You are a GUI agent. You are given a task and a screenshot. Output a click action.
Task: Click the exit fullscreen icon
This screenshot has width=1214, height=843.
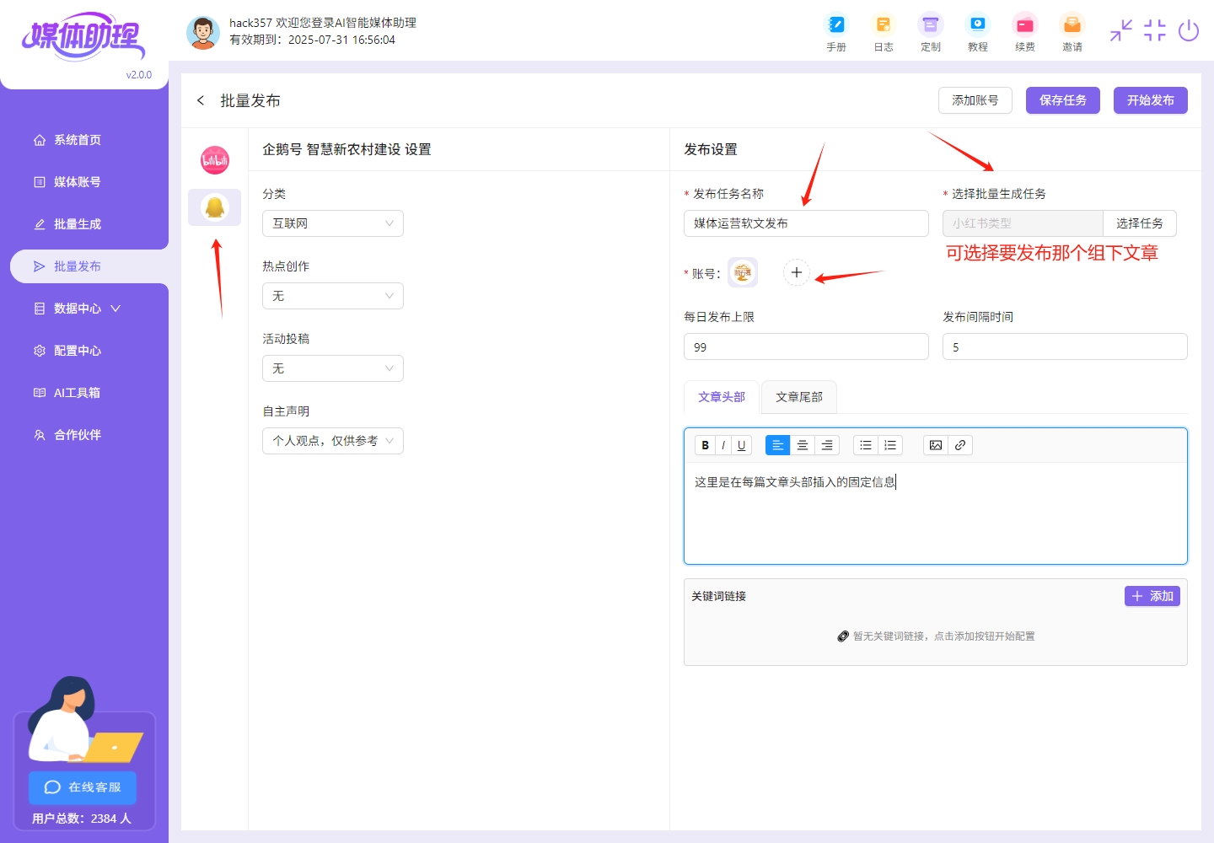pyautogui.click(x=1155, y=30)
